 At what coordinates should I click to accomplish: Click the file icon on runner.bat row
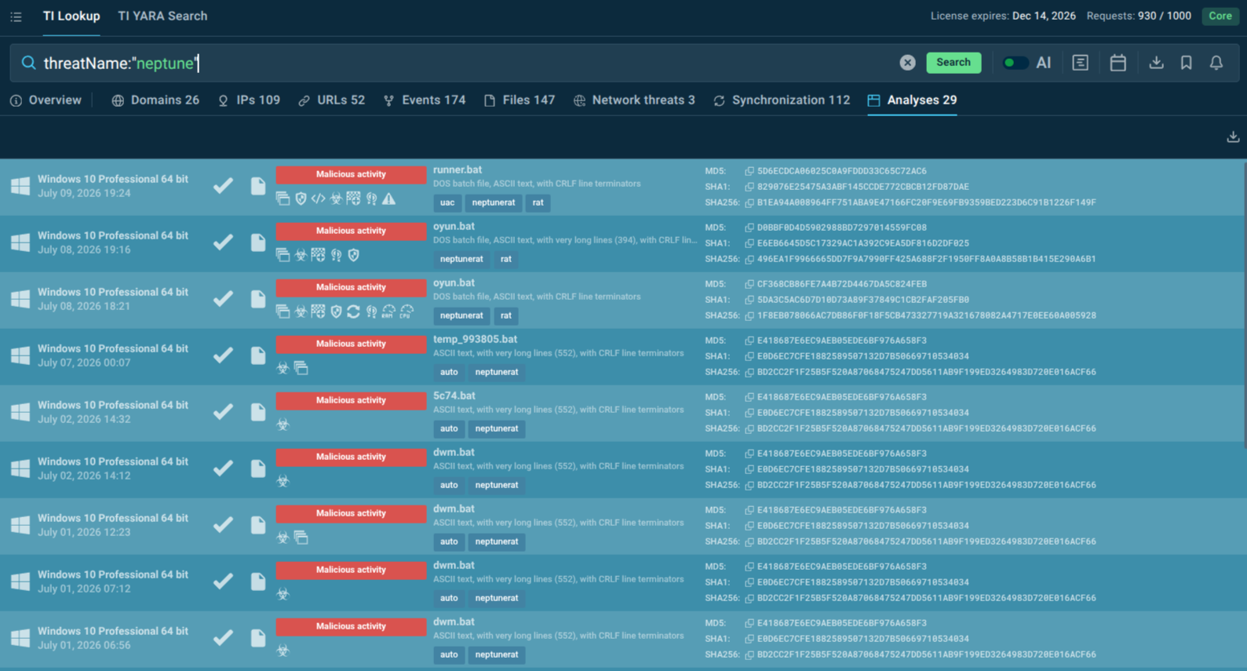[257, 186]
